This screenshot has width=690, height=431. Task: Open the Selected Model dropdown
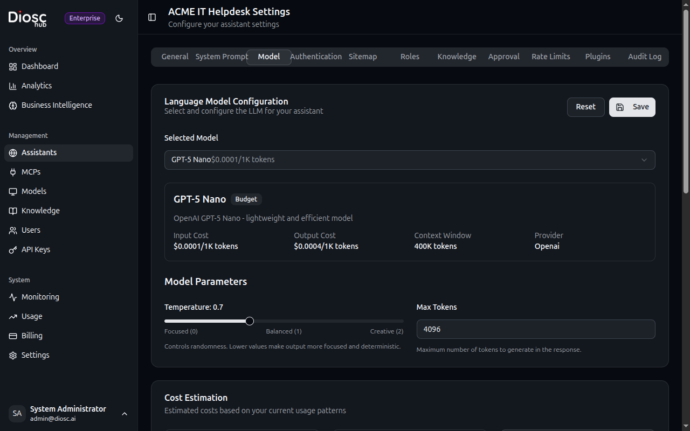(409, 160)
